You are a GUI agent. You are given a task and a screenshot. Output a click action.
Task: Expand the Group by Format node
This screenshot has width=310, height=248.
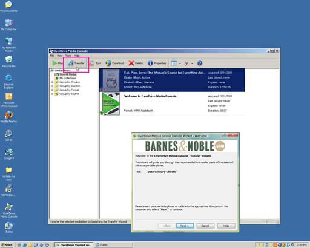click(x=52, y=90)
